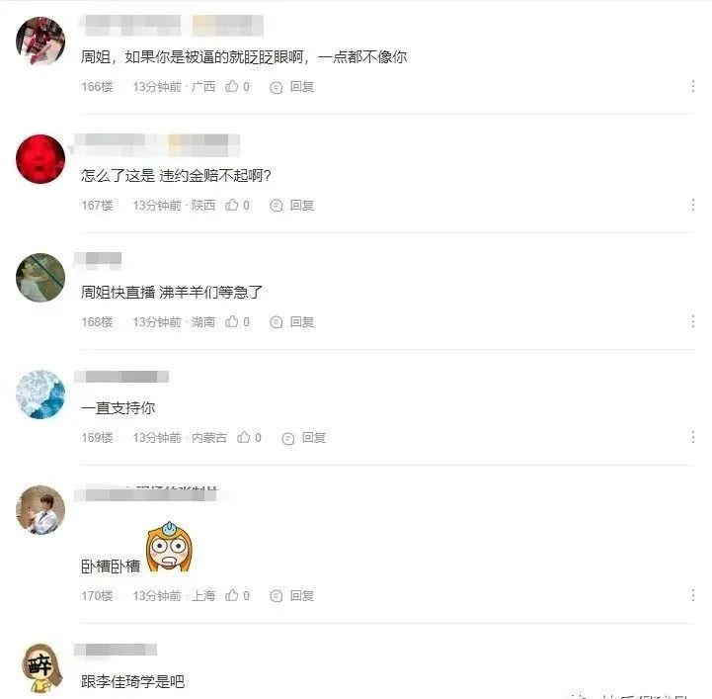
Task: Open the blue wave avatar of 169楼 commenter
Action: 40,394
